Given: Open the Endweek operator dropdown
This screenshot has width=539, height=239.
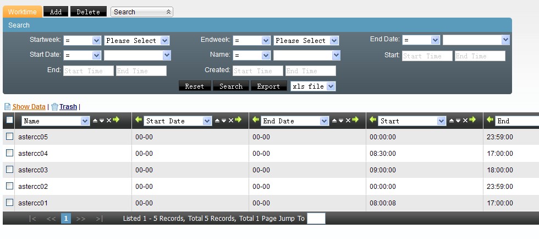Looking at the screenshot, I should pos(251,41).
